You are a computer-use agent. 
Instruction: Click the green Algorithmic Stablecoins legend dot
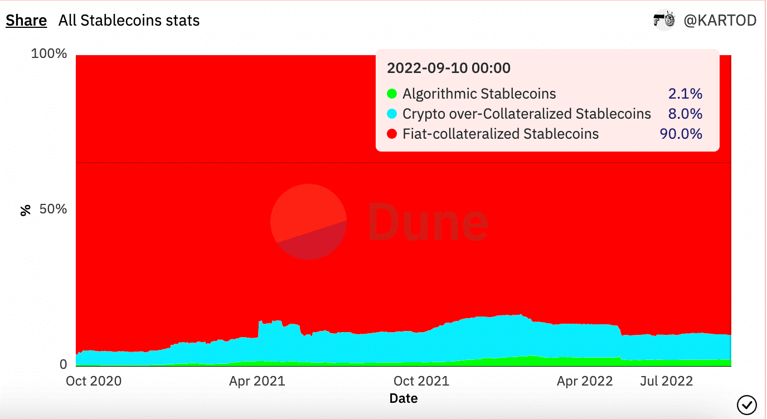[x=392, y=94]
